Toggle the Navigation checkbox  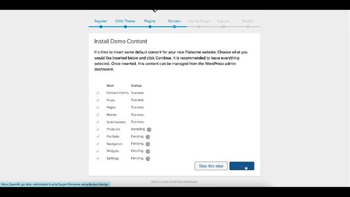click(98, 144)
